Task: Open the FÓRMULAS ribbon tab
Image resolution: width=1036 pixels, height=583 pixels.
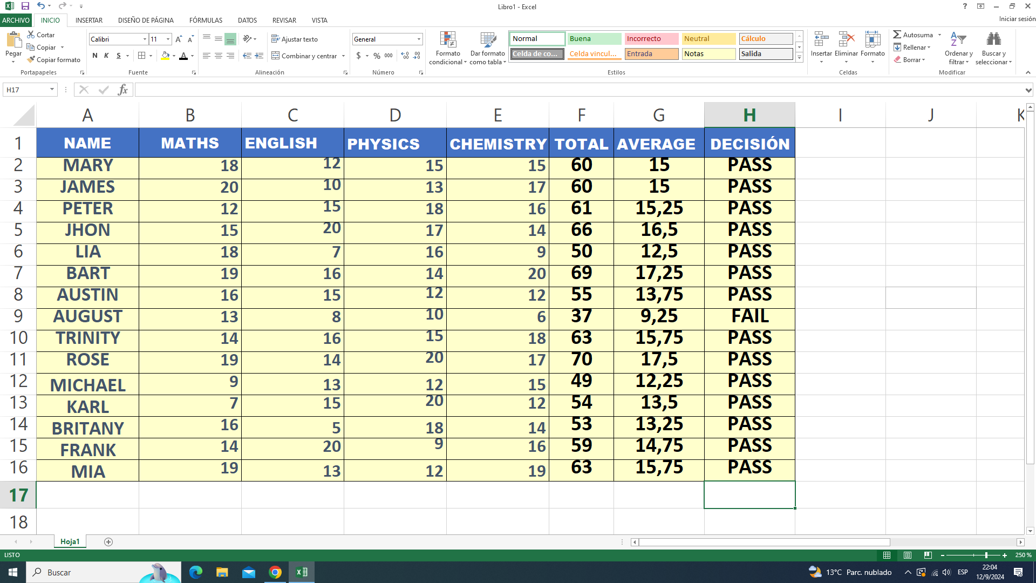Action: pyautogui.click(x=206, y=20)
